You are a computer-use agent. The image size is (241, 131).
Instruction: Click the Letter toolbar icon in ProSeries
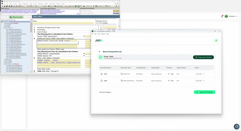[65, 6]
